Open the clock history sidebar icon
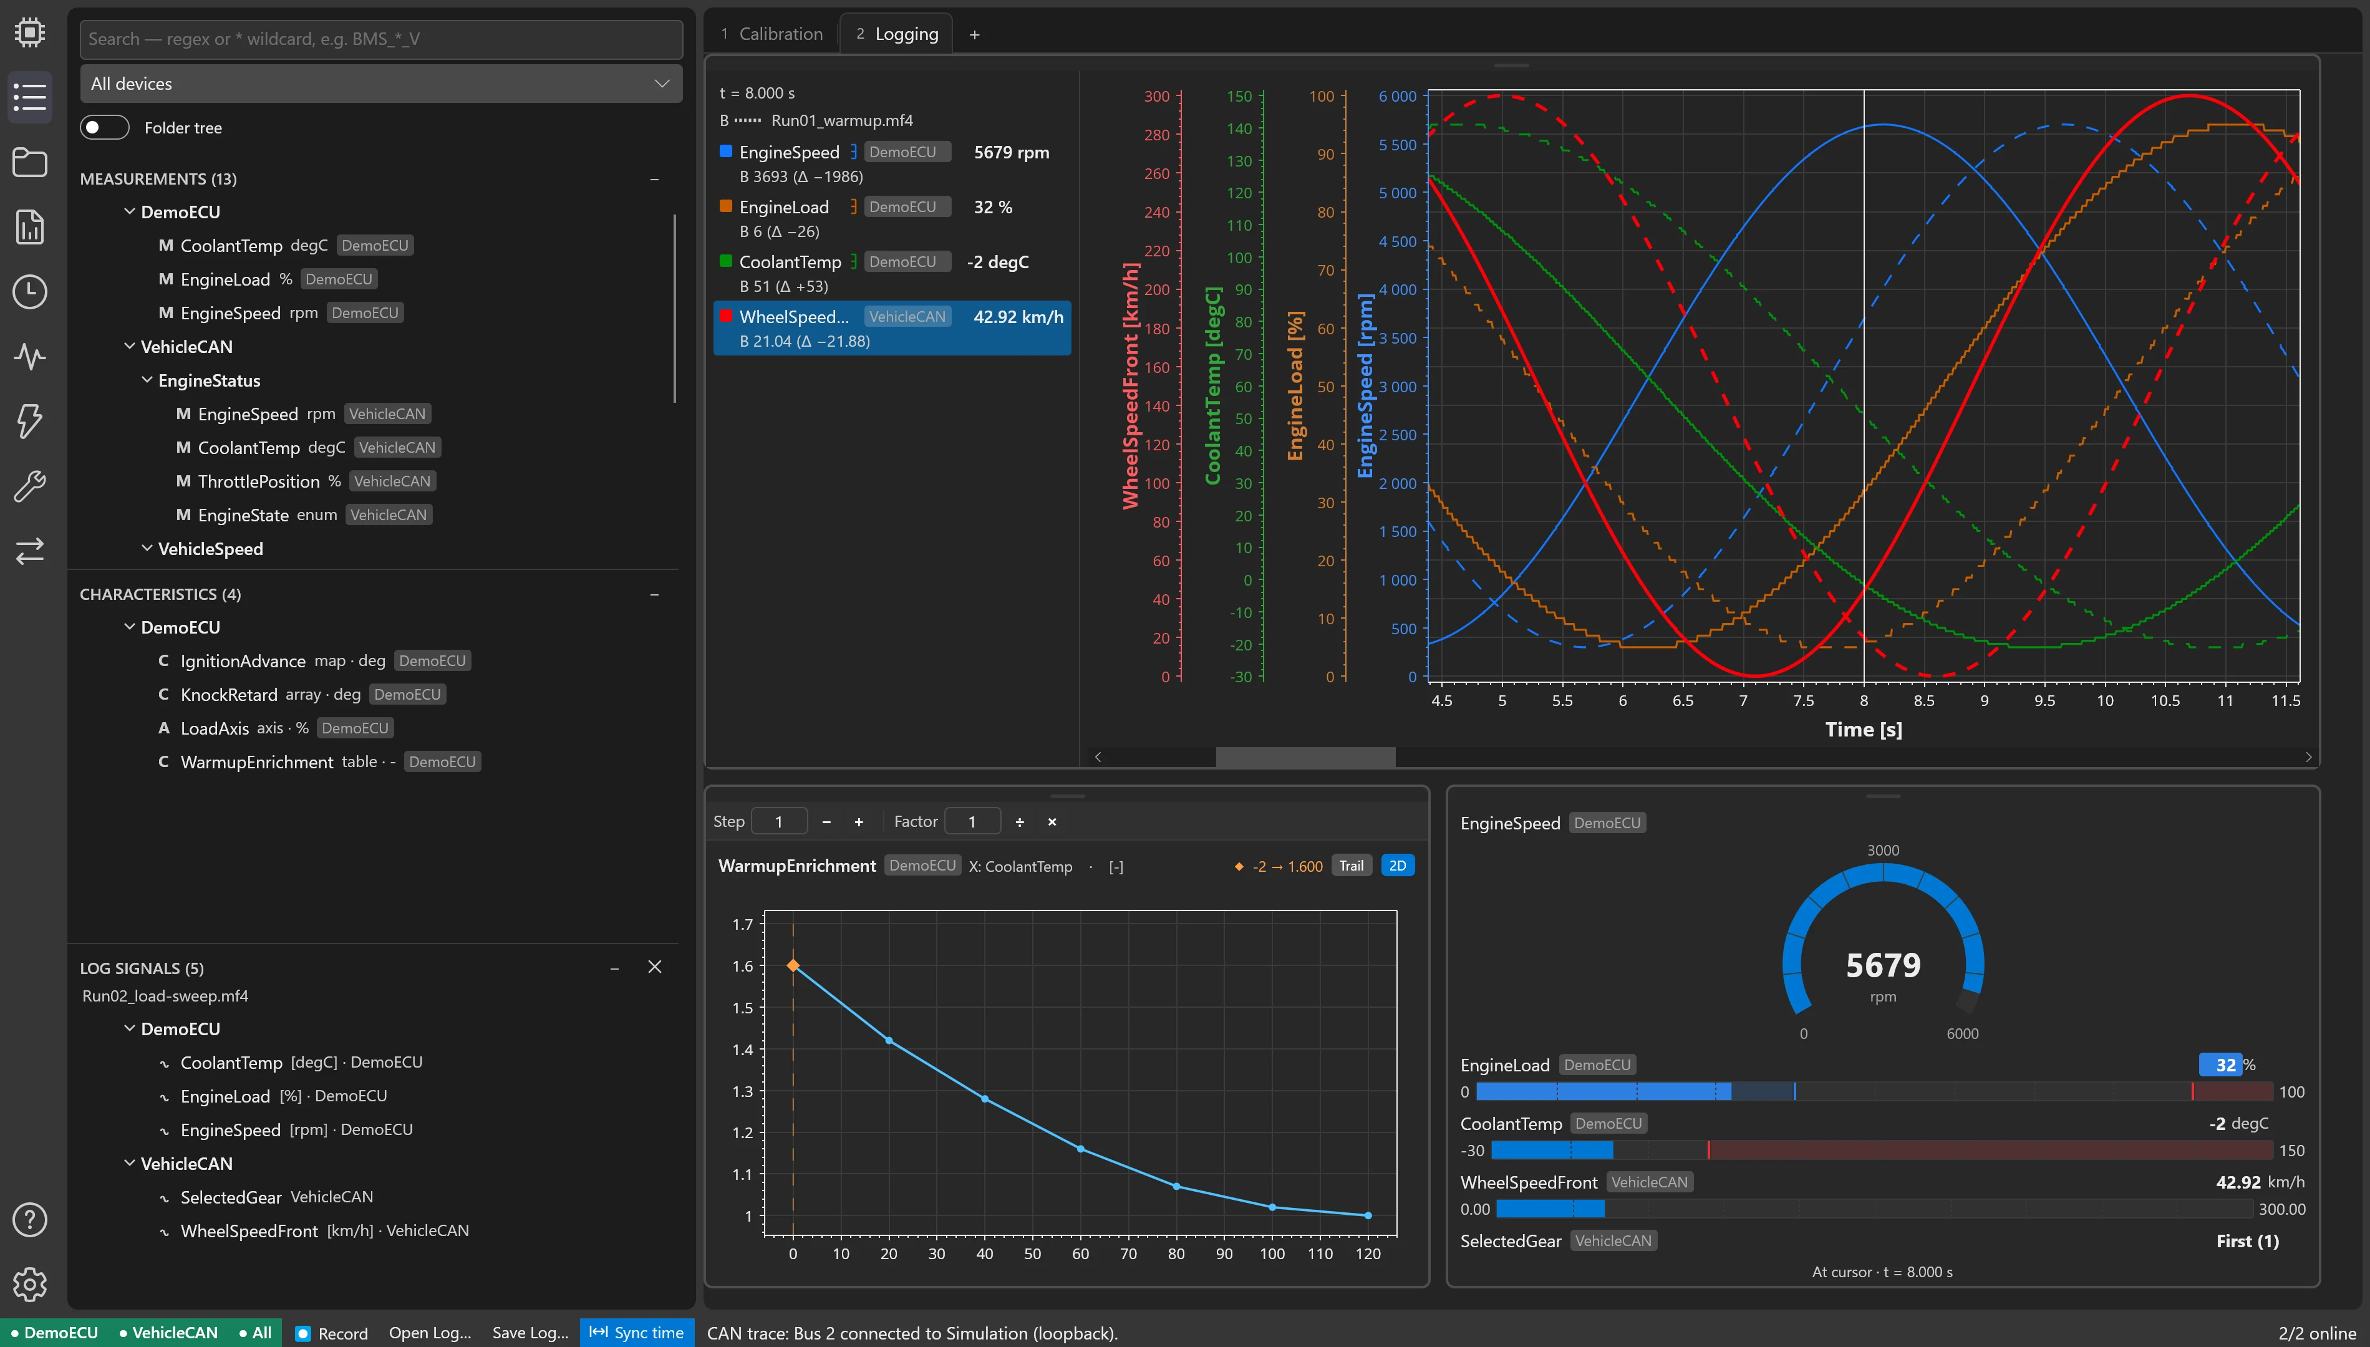 [29, 291]
